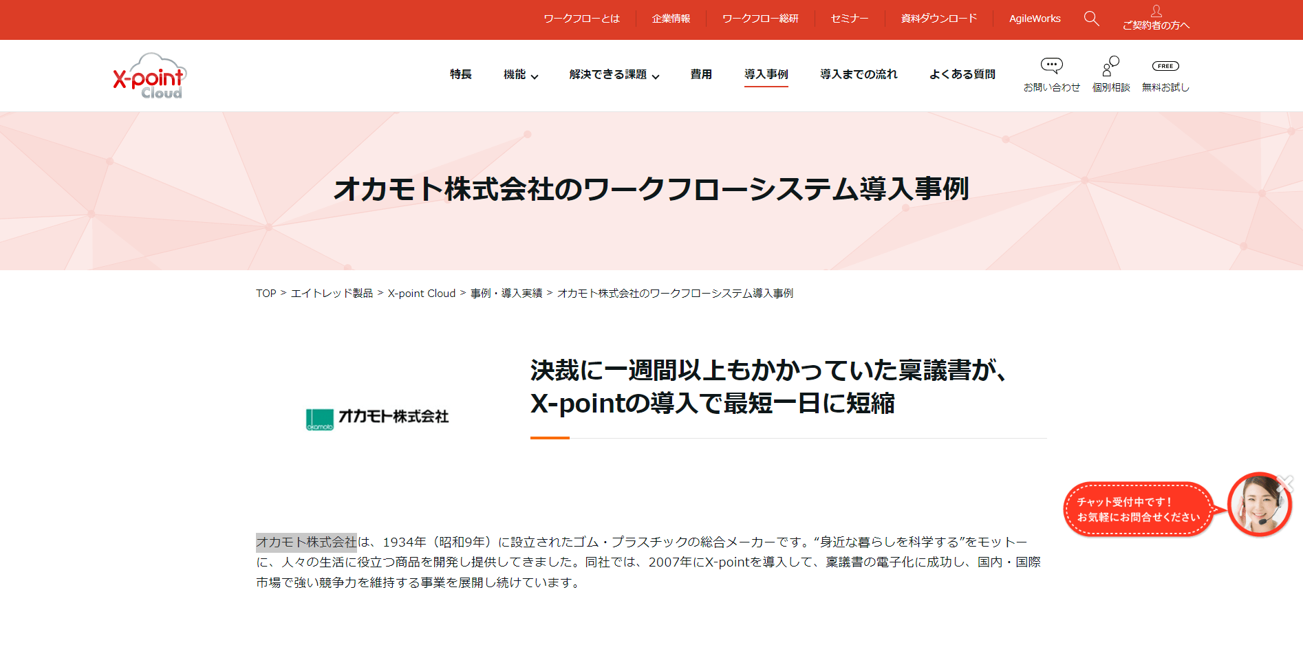Screen dimensions: 1303x647
Task: Expand the 機能 dropdown menu
Action: tap(521, 74)
